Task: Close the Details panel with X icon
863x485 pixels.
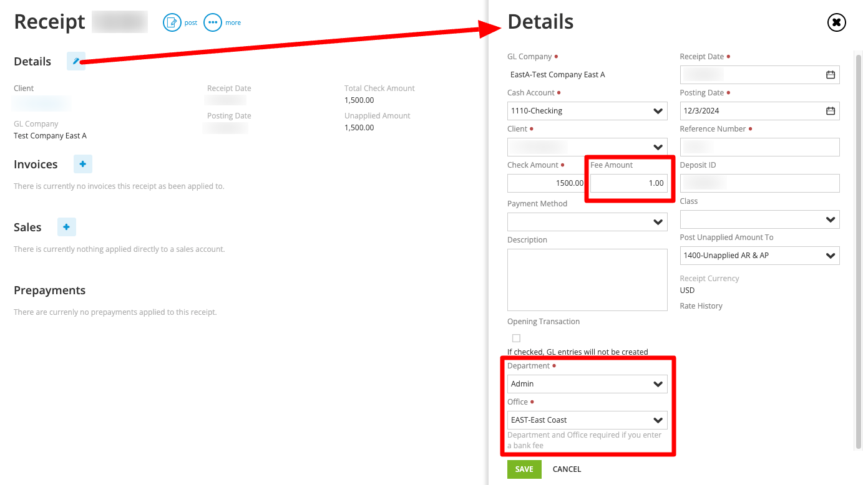Action: coord(836,22)
